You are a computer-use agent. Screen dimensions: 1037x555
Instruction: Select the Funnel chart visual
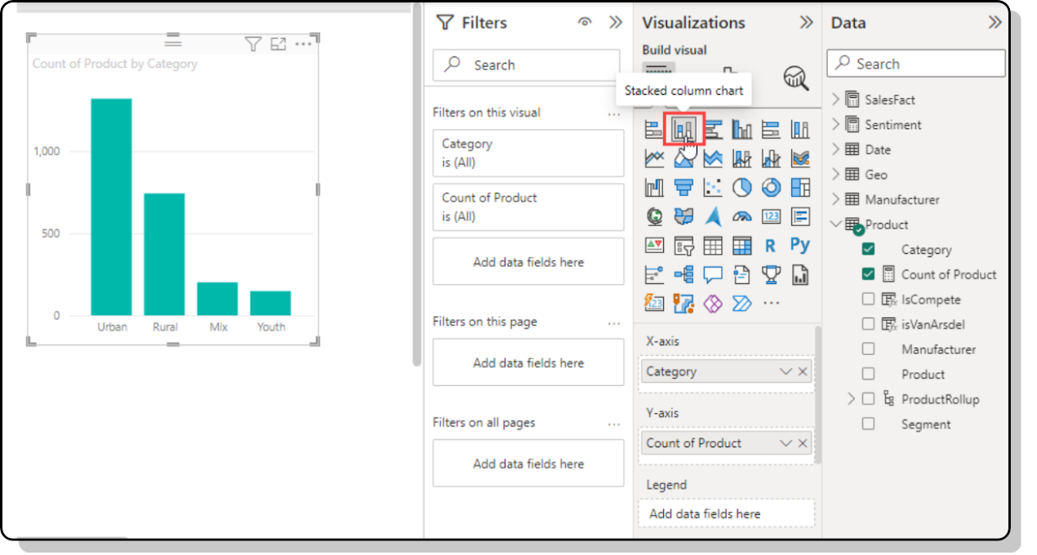(683, 188)
